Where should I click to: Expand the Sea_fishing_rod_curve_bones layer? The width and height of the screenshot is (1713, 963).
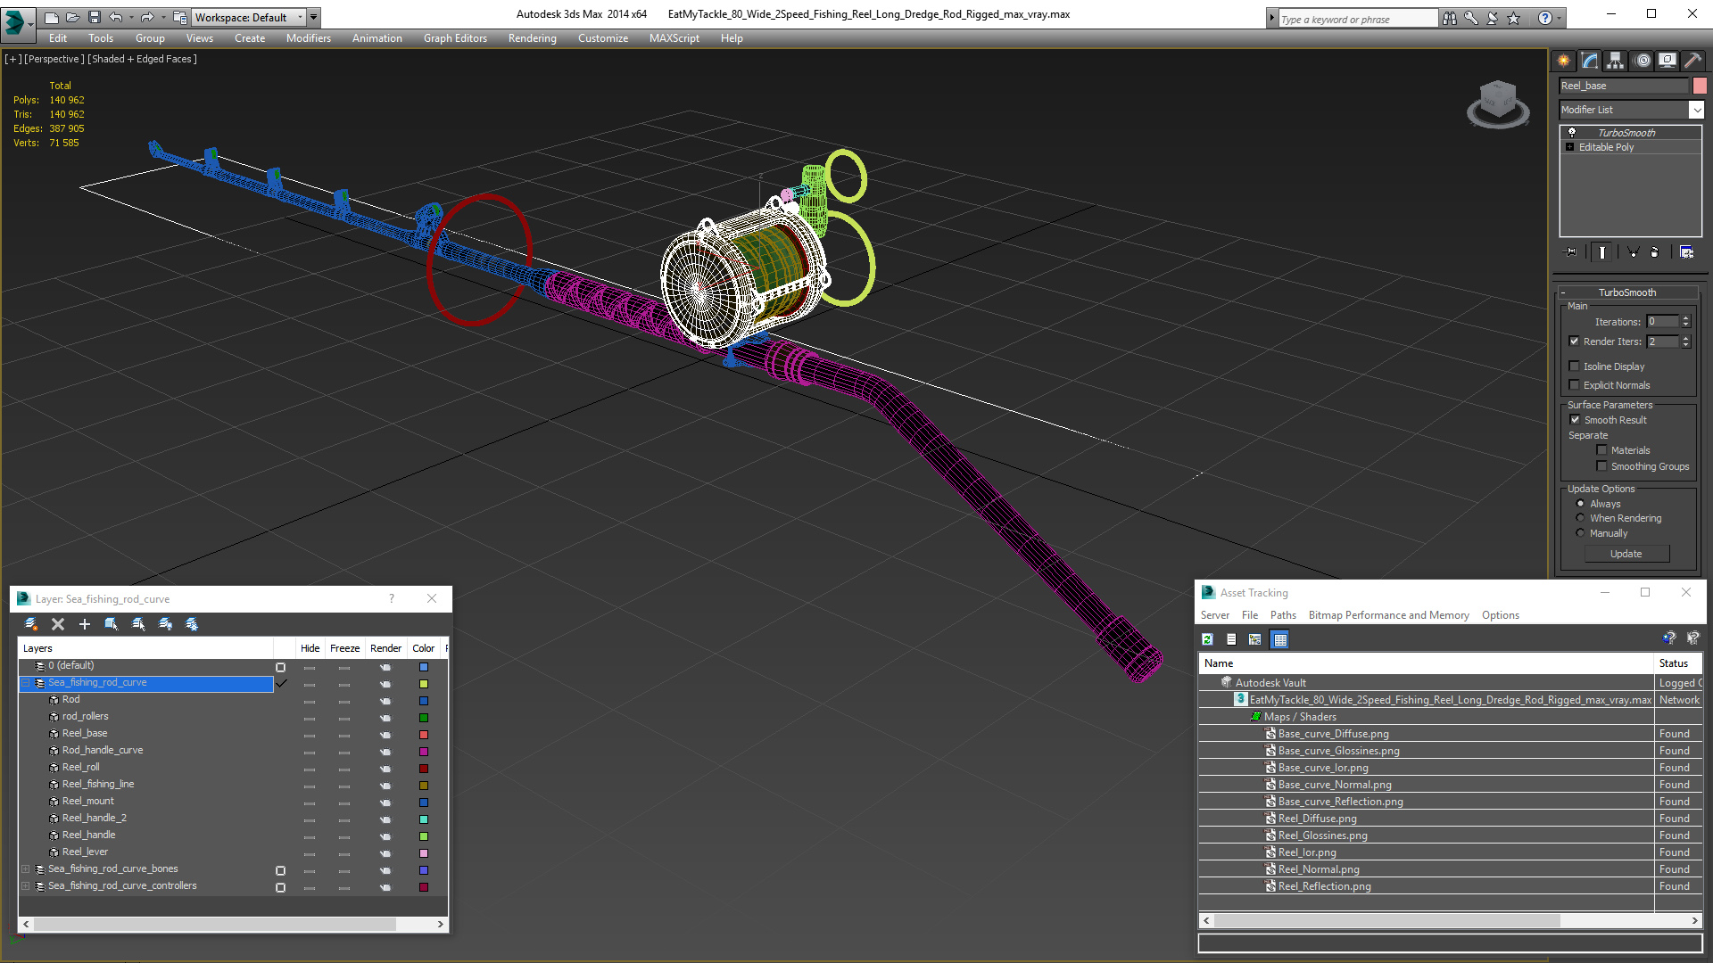(26, 869)
